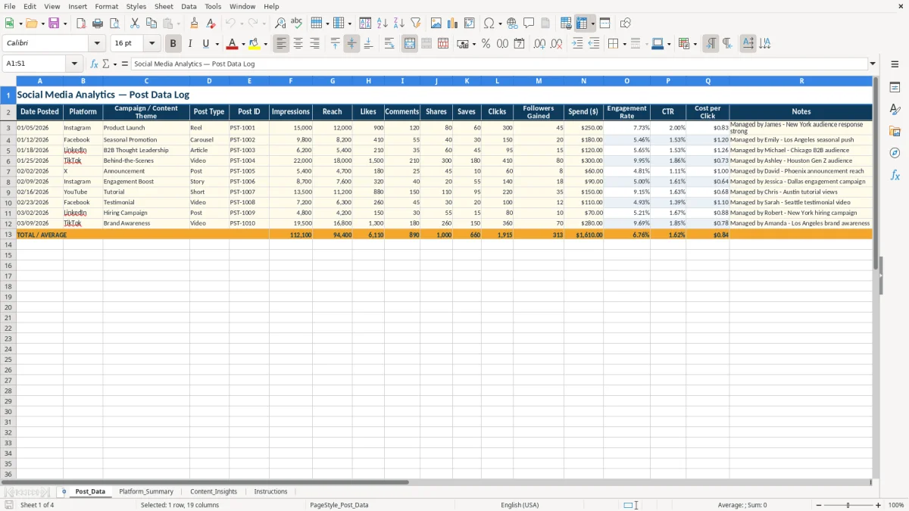Sort ascending A to Z
The image size is (909, 511).
pyautogui.click(x=383, y=23)
